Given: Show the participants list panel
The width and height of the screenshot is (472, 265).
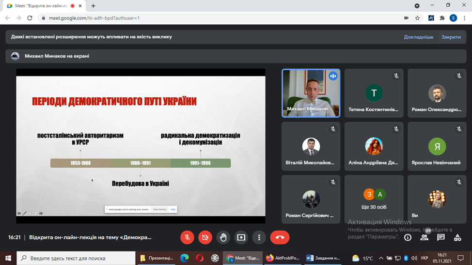Looking at the screenshot, I should pos(425,237).
